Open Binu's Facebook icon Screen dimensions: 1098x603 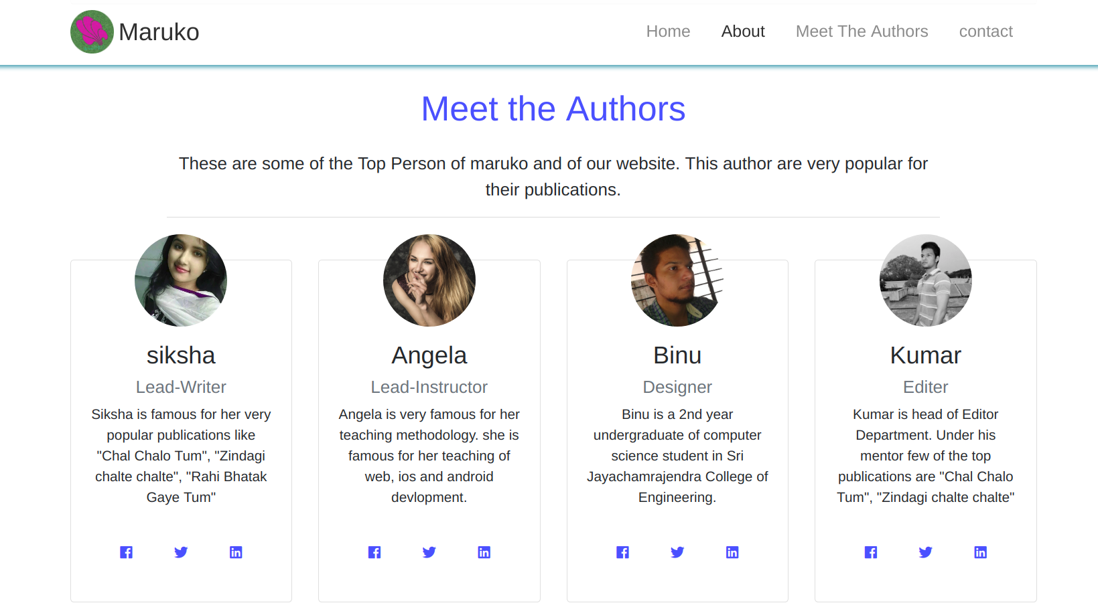click(623, 552)
